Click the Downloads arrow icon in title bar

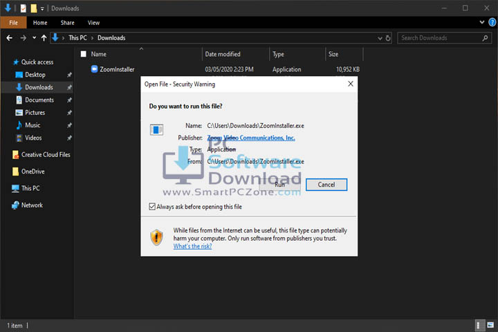(8, 8)
